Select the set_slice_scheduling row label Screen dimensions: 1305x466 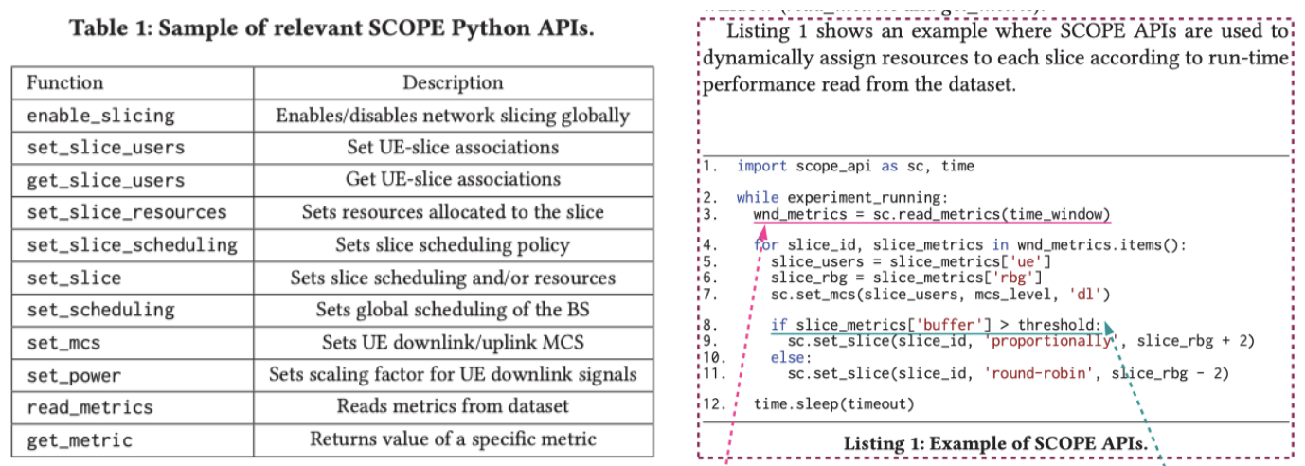pyautogui.click(x=132, y=244)
